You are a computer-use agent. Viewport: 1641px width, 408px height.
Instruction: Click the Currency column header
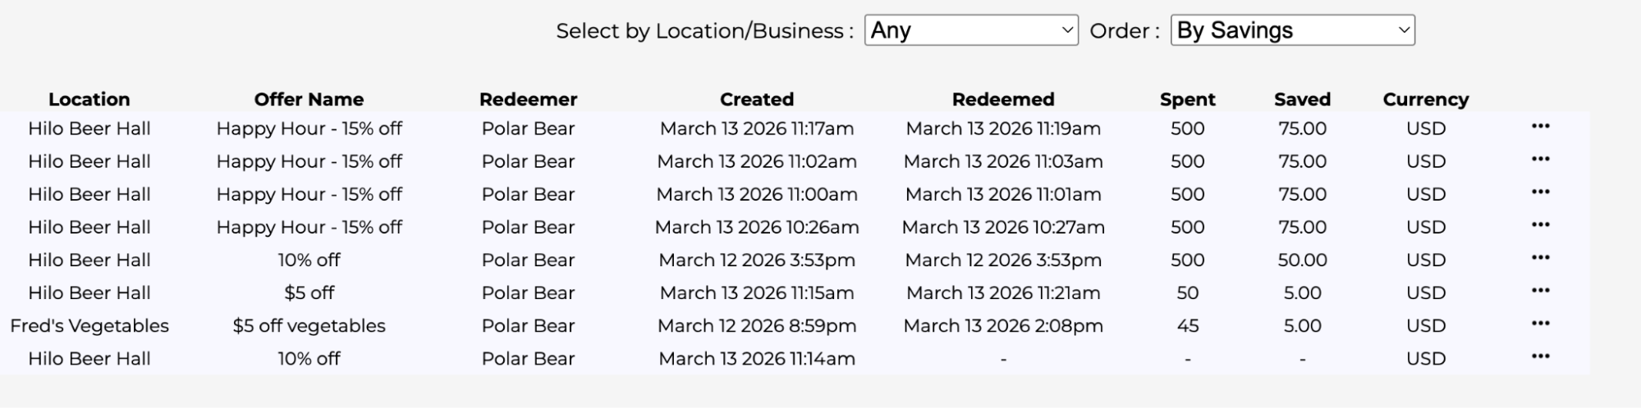pyautogui.click(x=1425, y=99)
